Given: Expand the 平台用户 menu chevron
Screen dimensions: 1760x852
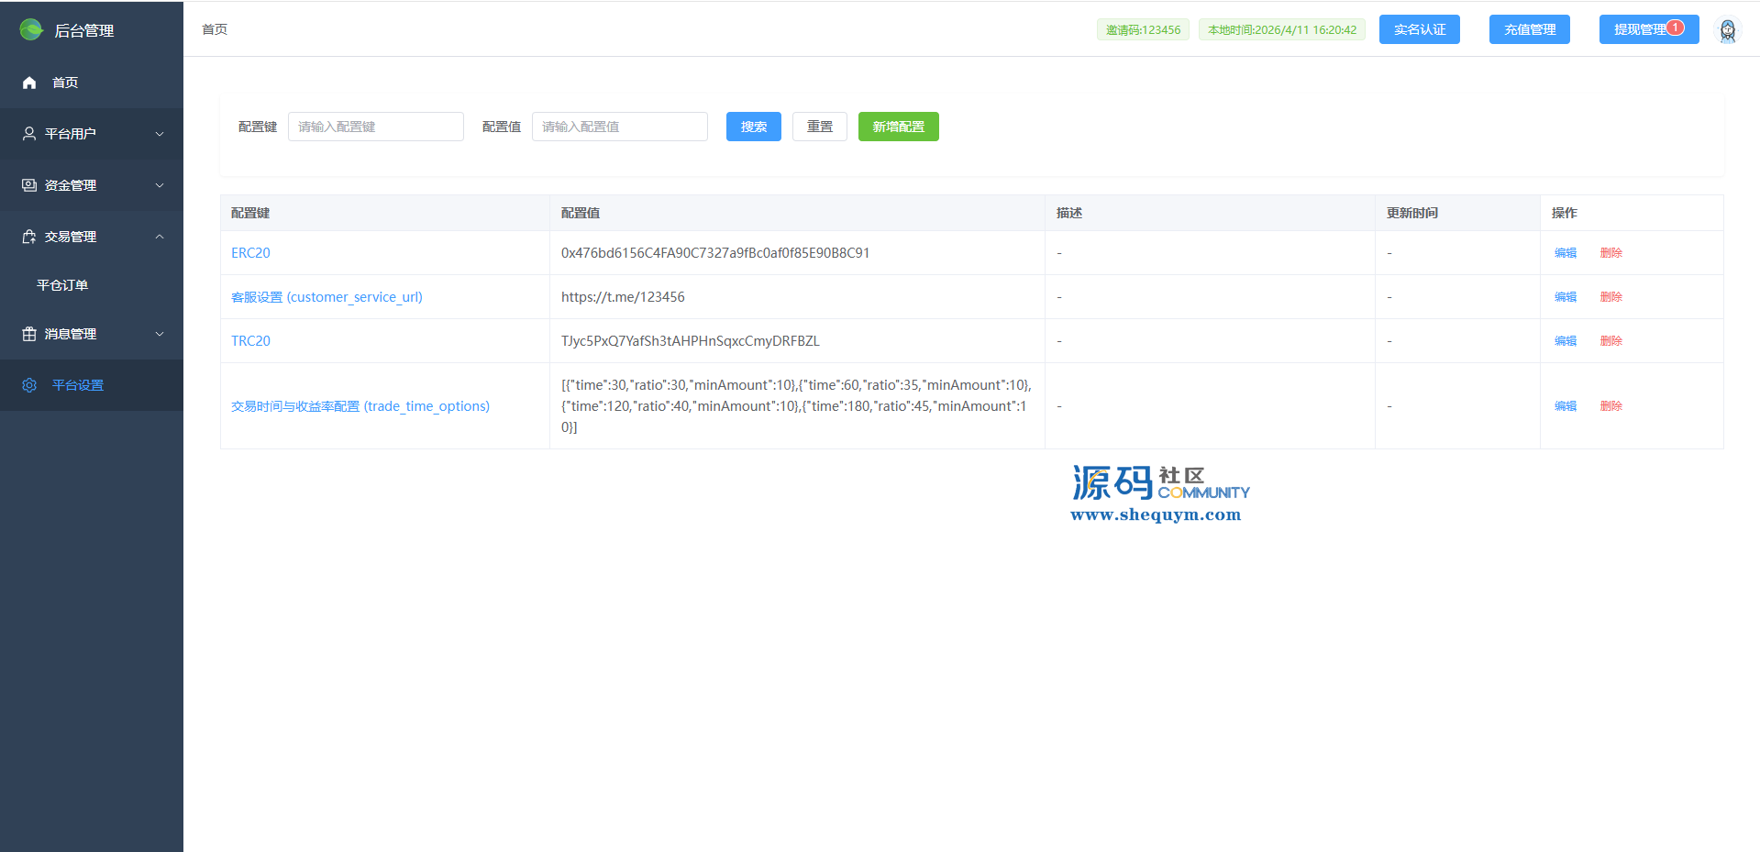Looking at the screenshot, I should (160, 134).
